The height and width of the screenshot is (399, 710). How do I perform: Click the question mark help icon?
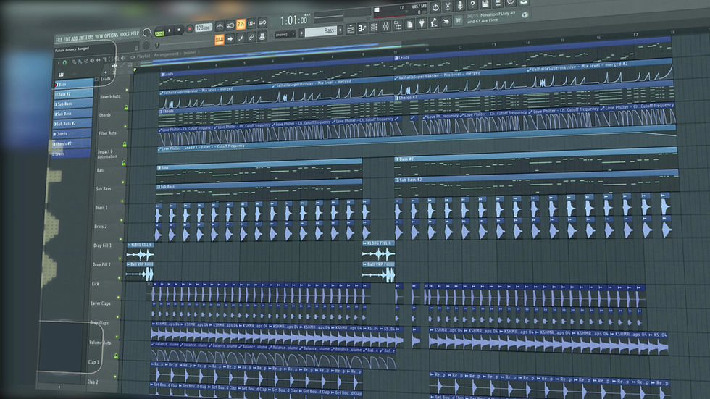click(472, 4)
